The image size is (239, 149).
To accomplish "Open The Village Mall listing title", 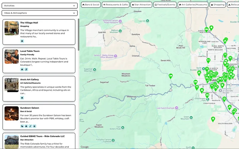I will pos(29,23).
